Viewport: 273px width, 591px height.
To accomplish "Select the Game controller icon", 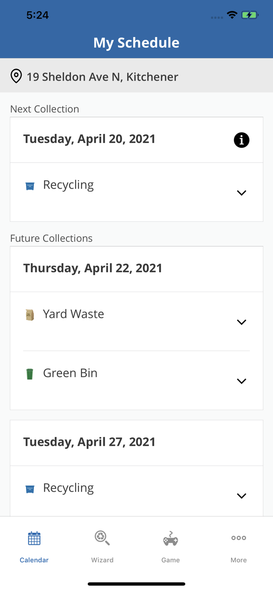I will pyautogui.click(x=170, y=538).
